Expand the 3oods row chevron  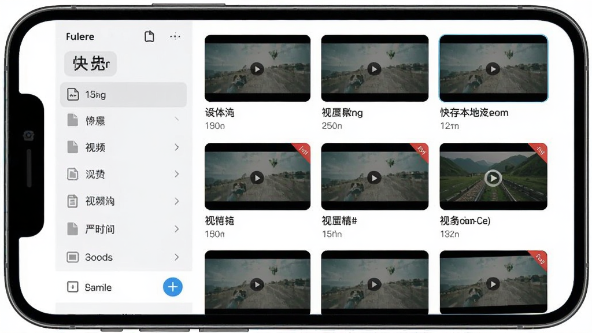click(177, 257)
